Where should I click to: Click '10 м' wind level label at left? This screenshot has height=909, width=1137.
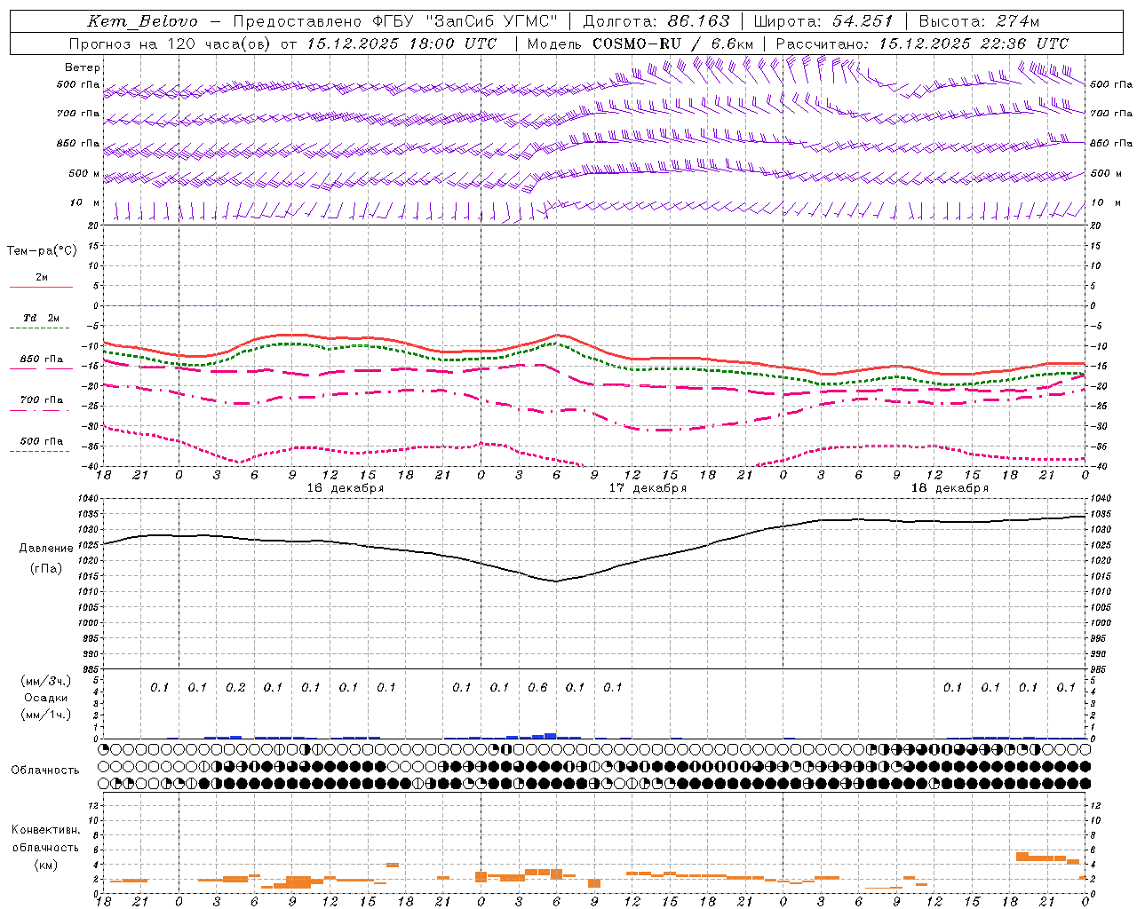(x=84, y=203)
